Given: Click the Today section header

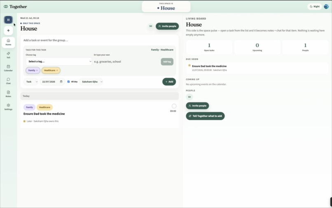Looking at the screenshot, I should pos(100,96).
